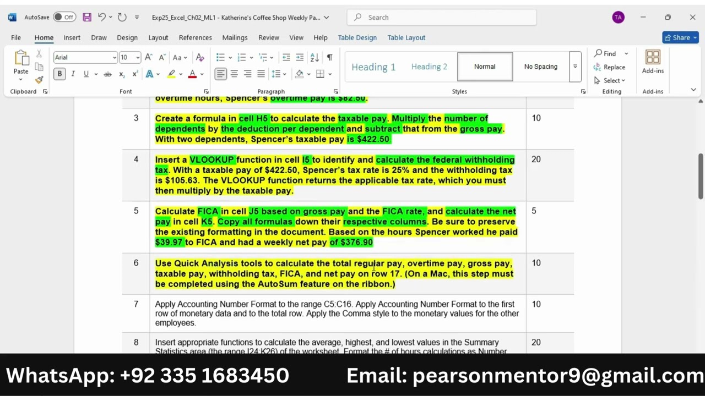This screenshot has height=396, width=705.
Task: Shrink font size button
Action: coord(162,57)
